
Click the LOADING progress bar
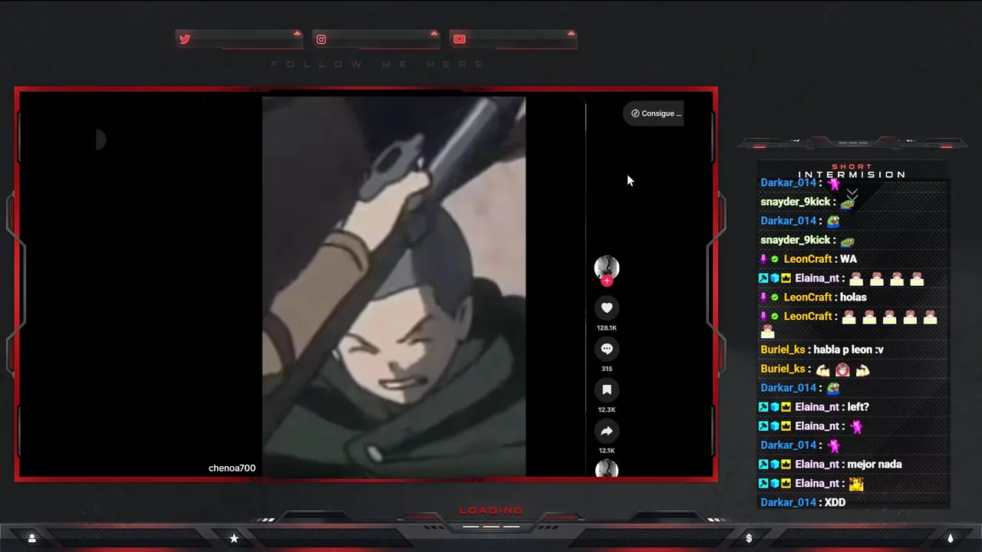tap(491, 527)
